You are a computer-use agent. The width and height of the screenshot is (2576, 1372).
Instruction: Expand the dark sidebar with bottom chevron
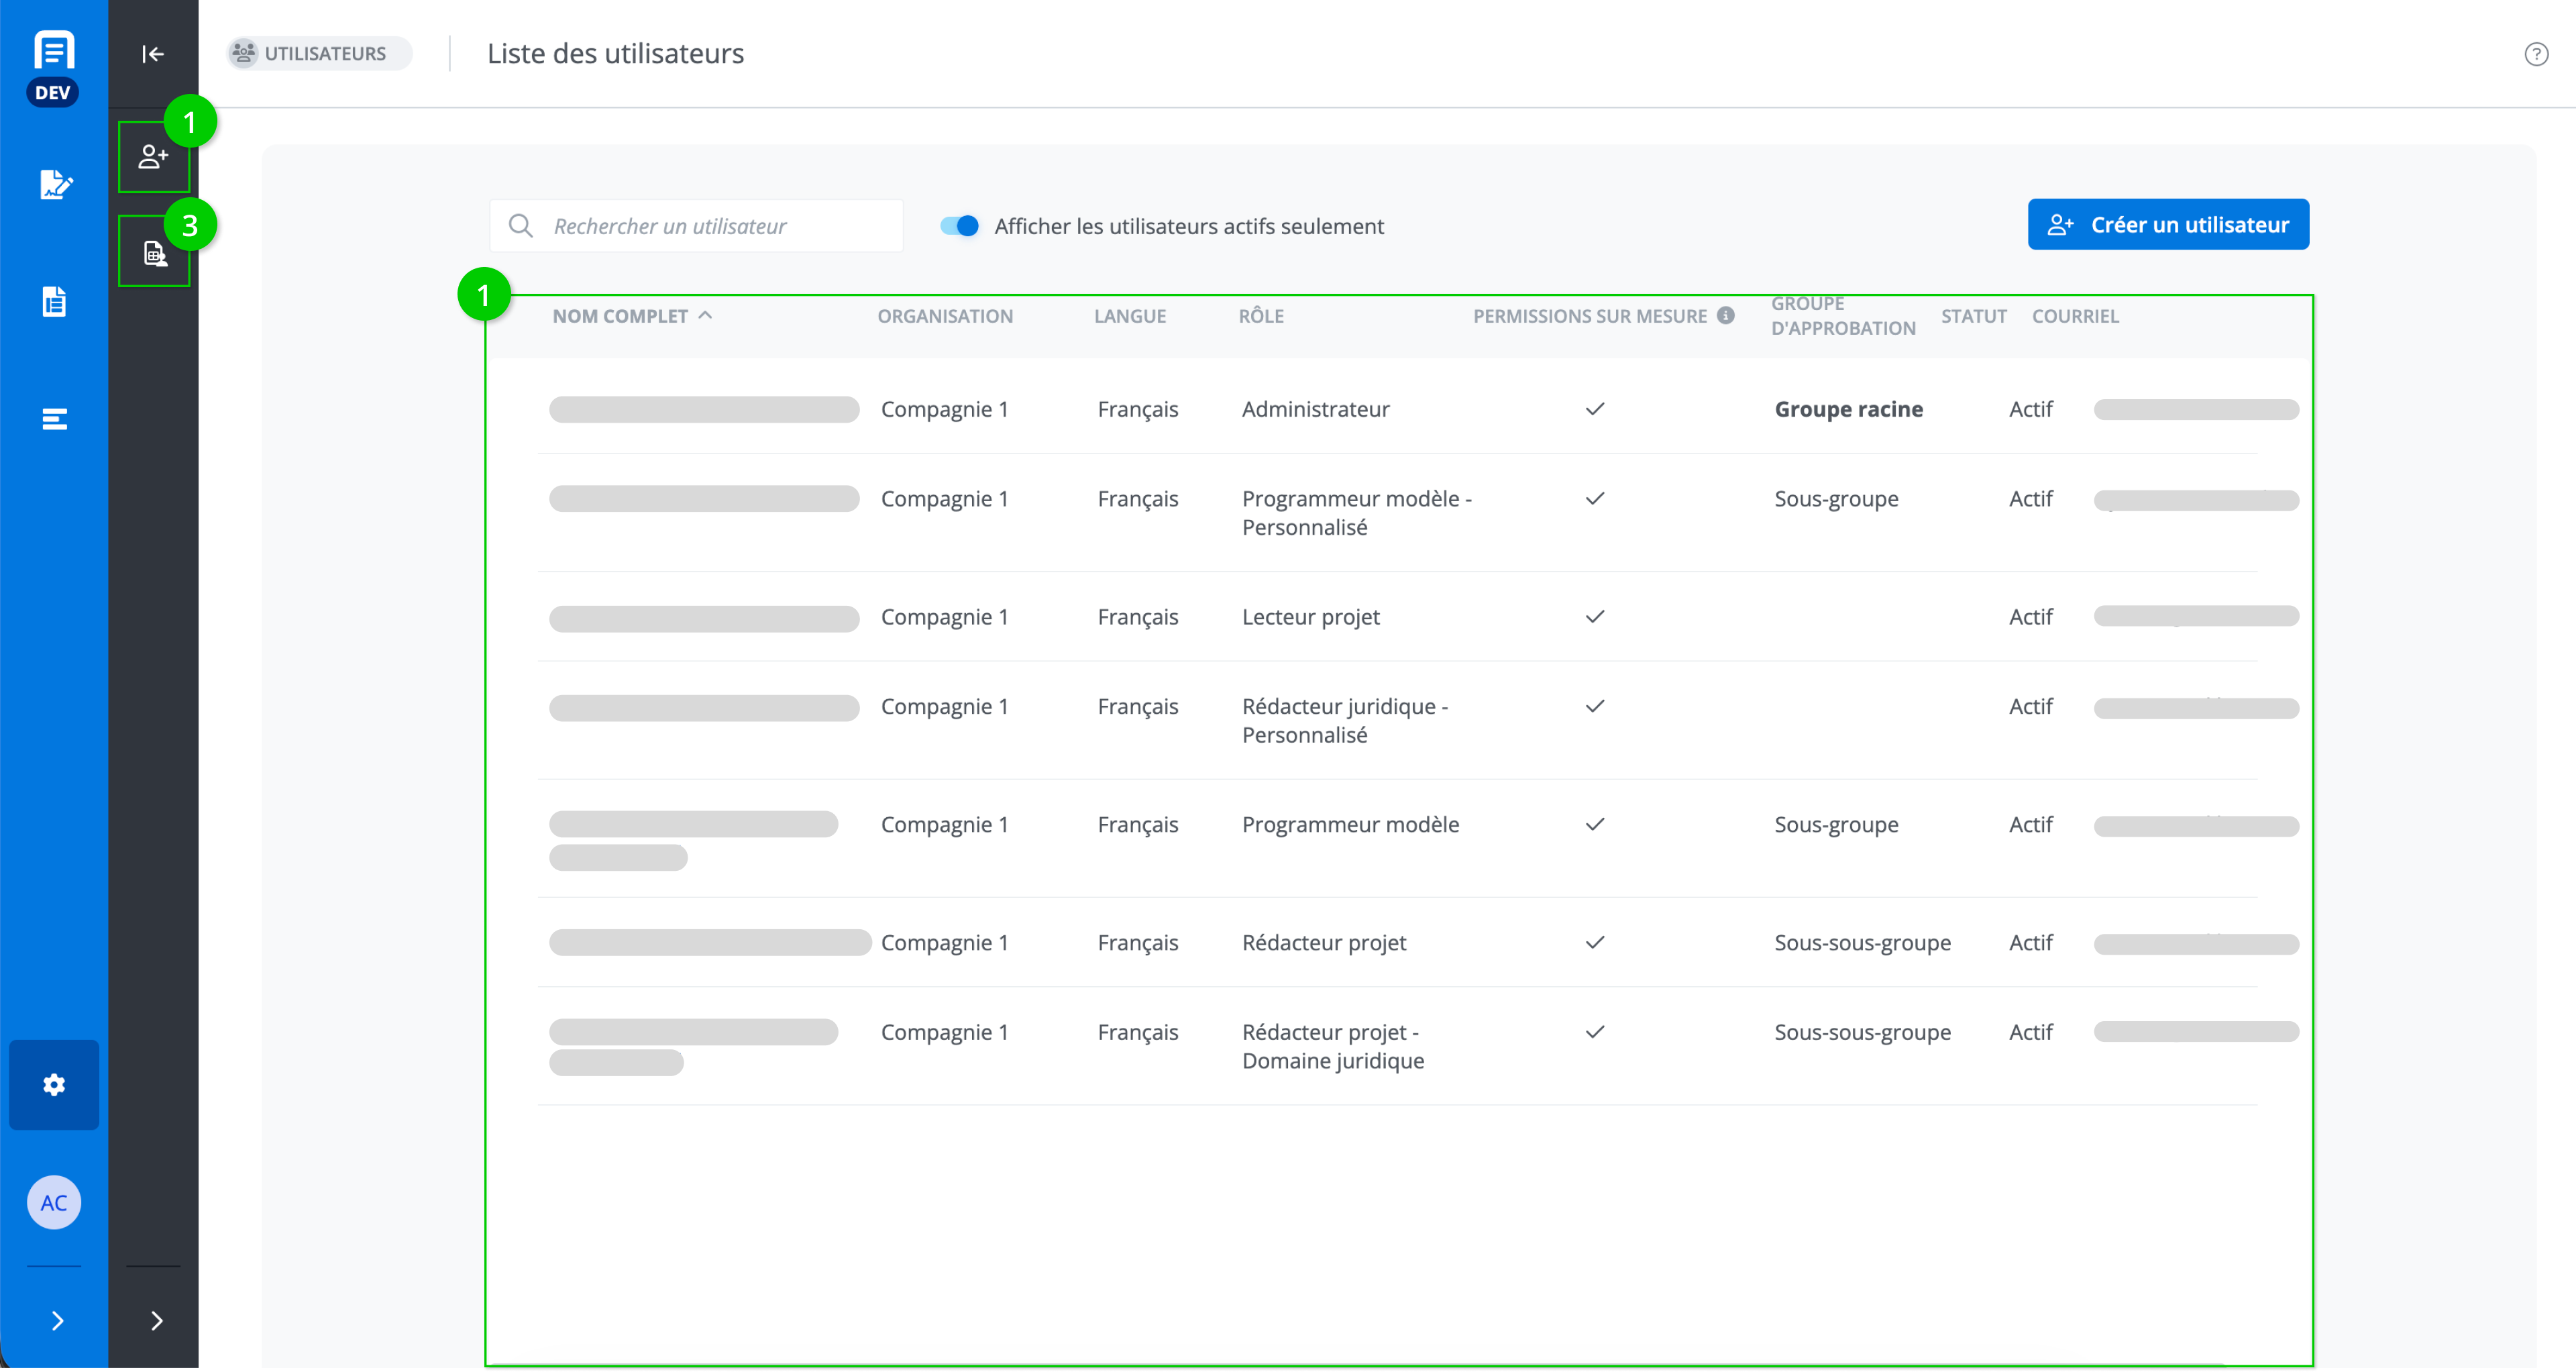coord(156,1320)
